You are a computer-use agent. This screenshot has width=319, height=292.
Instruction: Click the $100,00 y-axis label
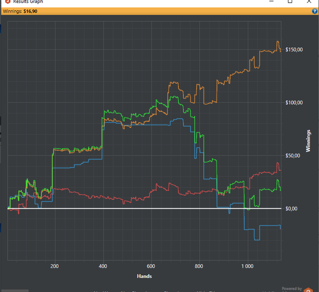pyautogui.click(x=294, y=102)
